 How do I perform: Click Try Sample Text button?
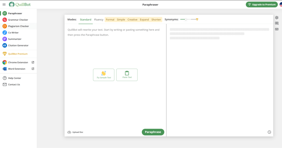click(104, 75)
